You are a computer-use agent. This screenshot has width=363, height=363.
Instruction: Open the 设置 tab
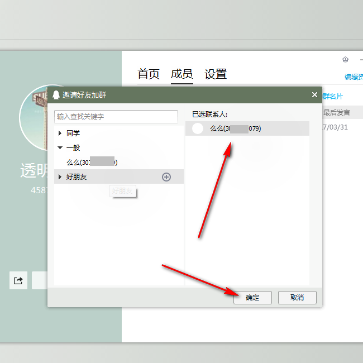[216, 74]
